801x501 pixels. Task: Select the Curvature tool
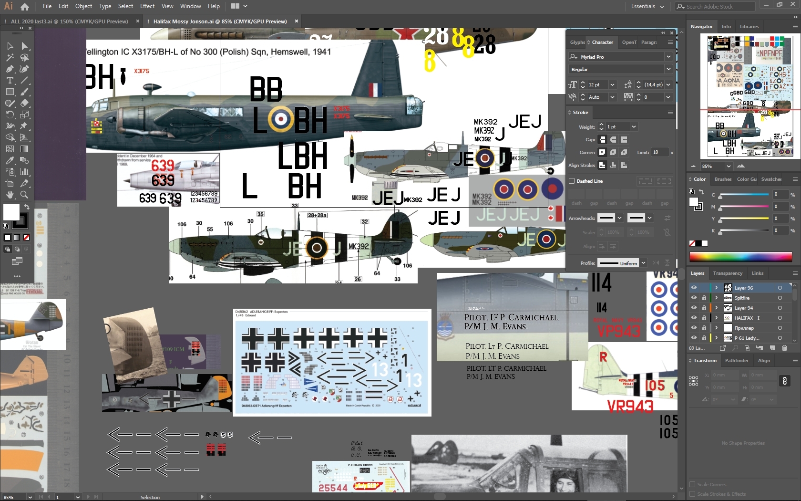24,69
